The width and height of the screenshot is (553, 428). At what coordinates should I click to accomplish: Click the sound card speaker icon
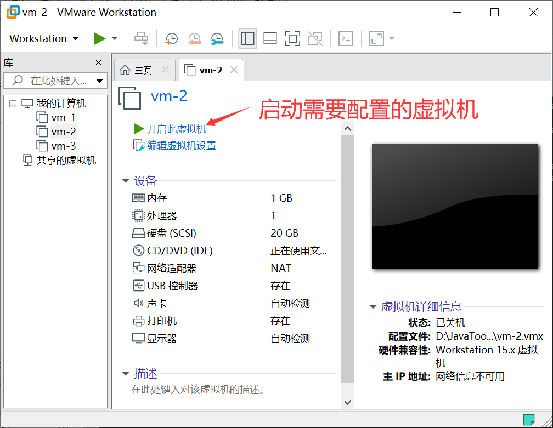[139, 303]
